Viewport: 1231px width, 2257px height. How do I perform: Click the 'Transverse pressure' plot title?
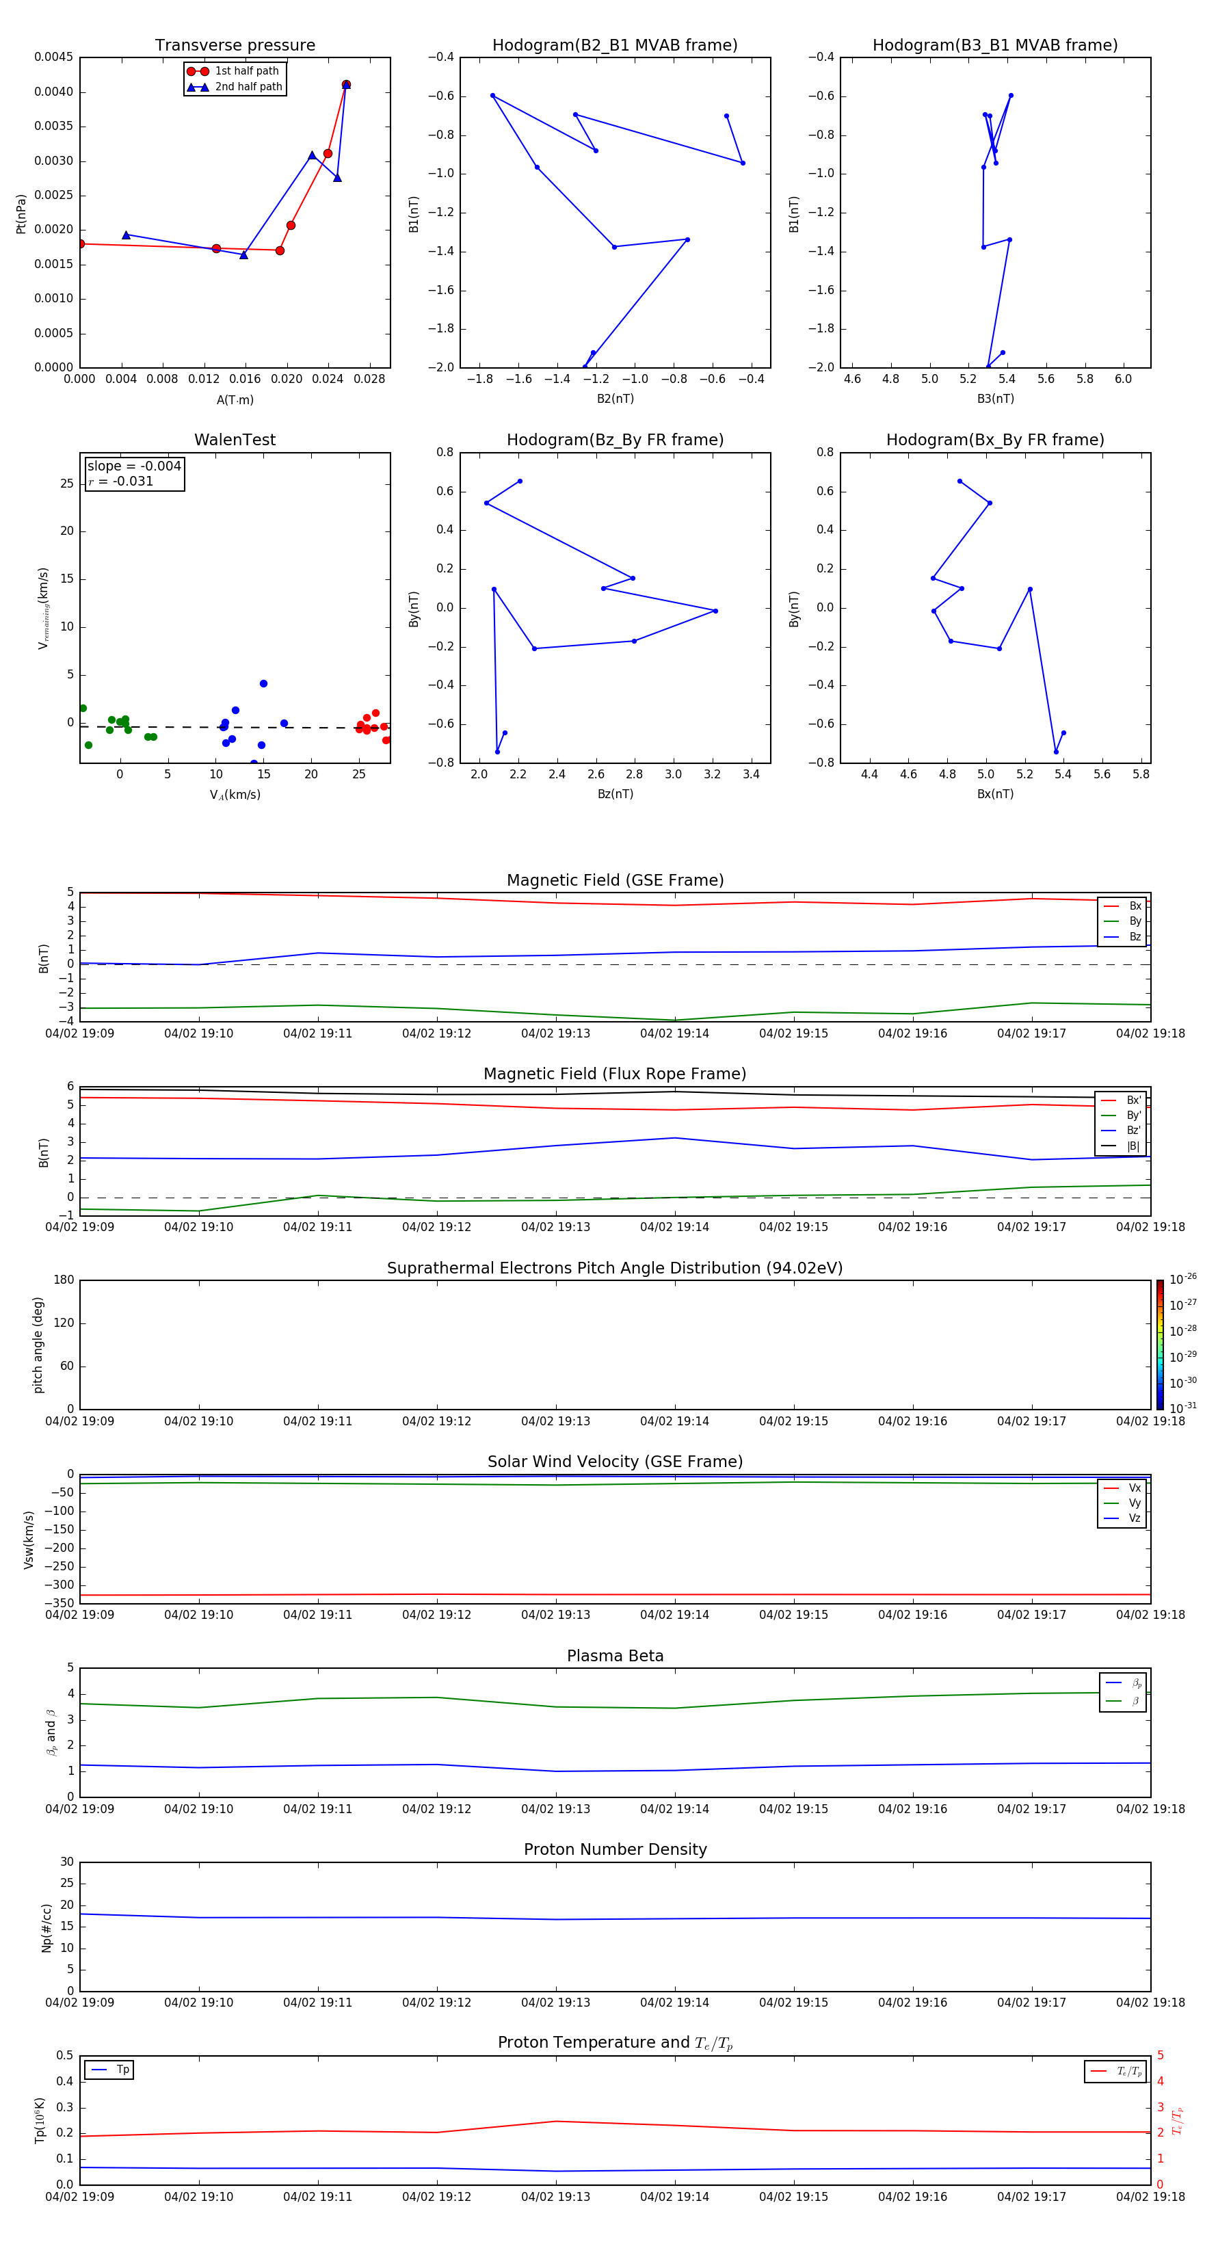tap(235, 46)
